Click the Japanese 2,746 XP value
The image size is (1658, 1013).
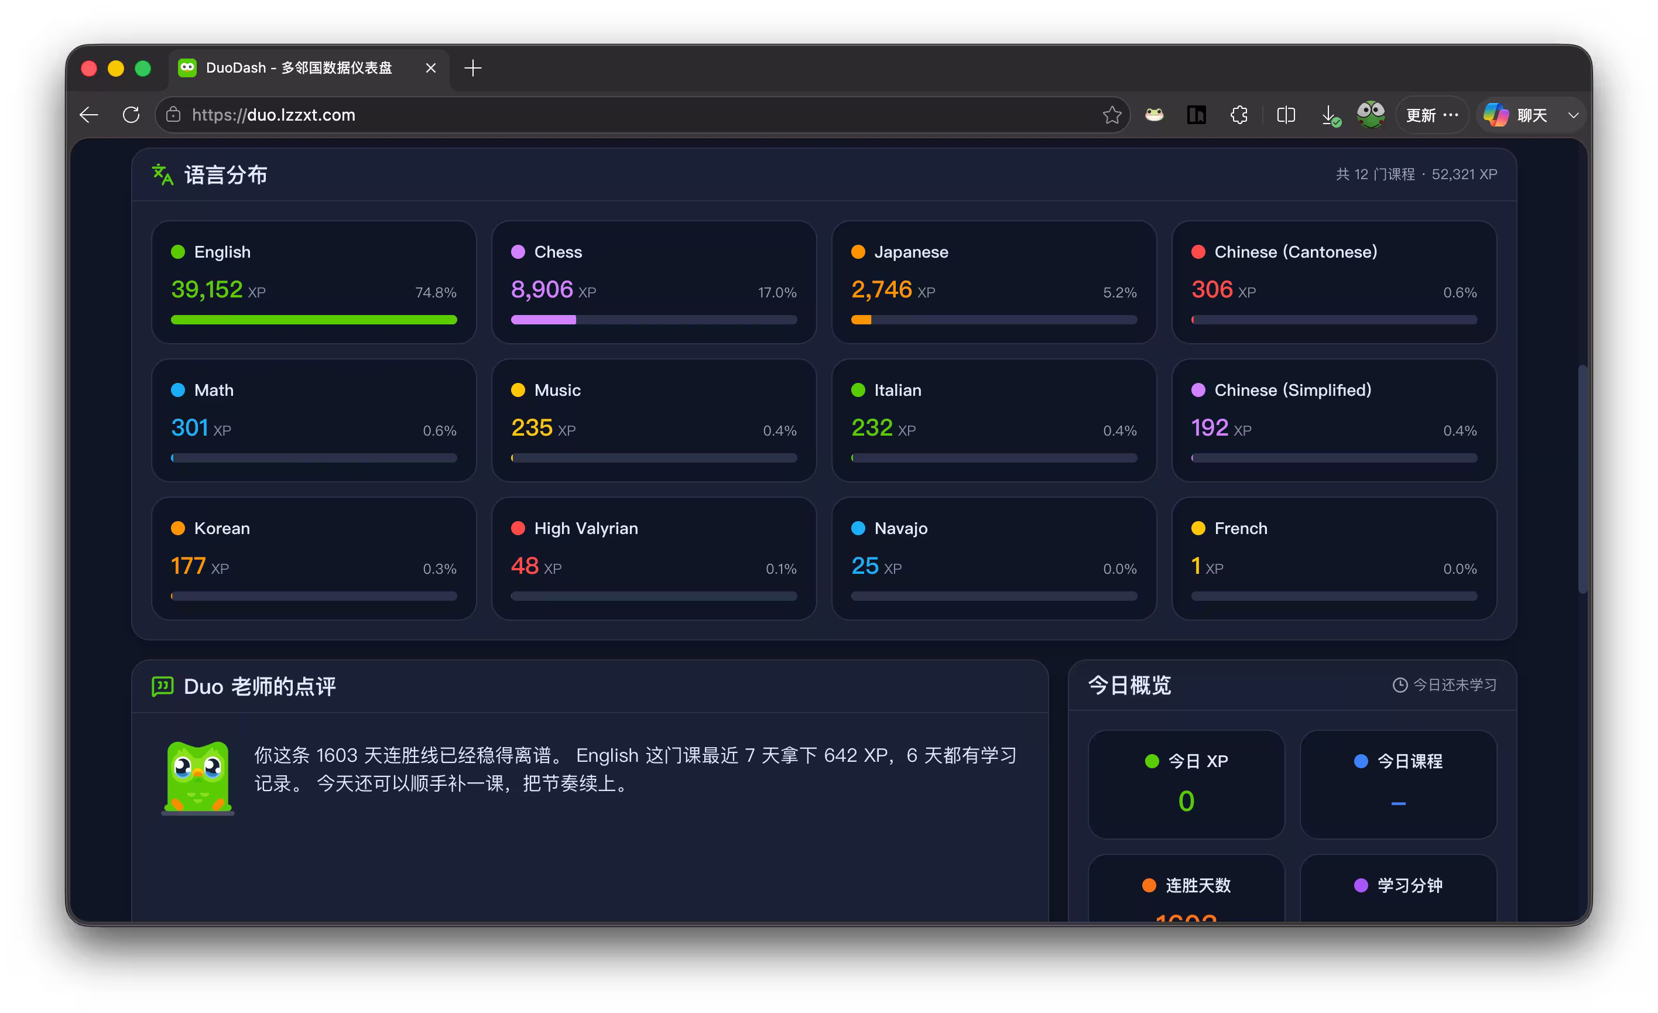coord(893,289)
